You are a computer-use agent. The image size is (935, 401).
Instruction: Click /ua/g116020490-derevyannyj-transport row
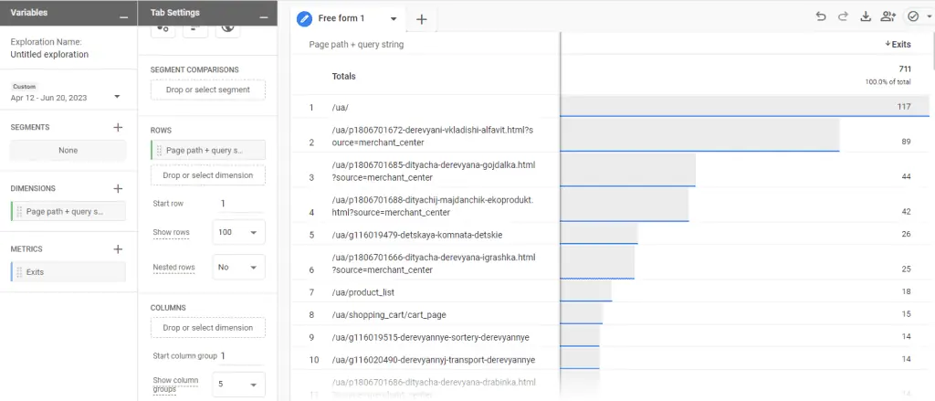(x=434, y=360)
